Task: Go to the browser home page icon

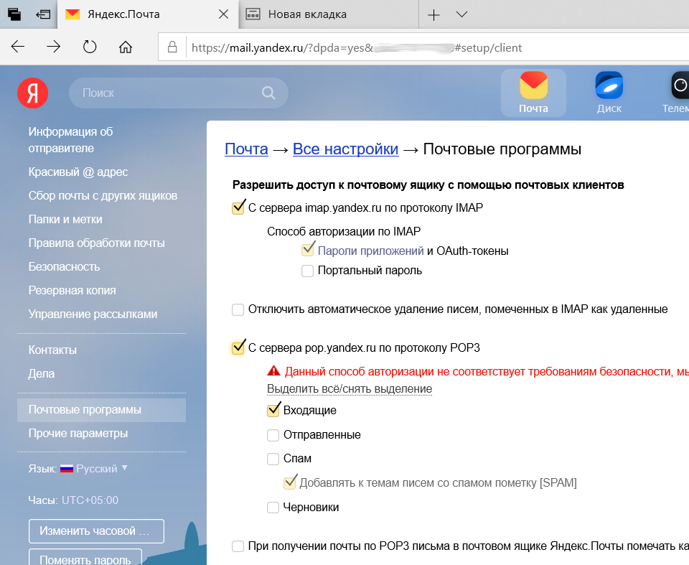Action: click(126, 47)
